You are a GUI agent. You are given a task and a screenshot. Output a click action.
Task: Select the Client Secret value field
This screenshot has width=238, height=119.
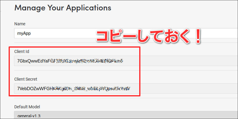tap(126, 88)
